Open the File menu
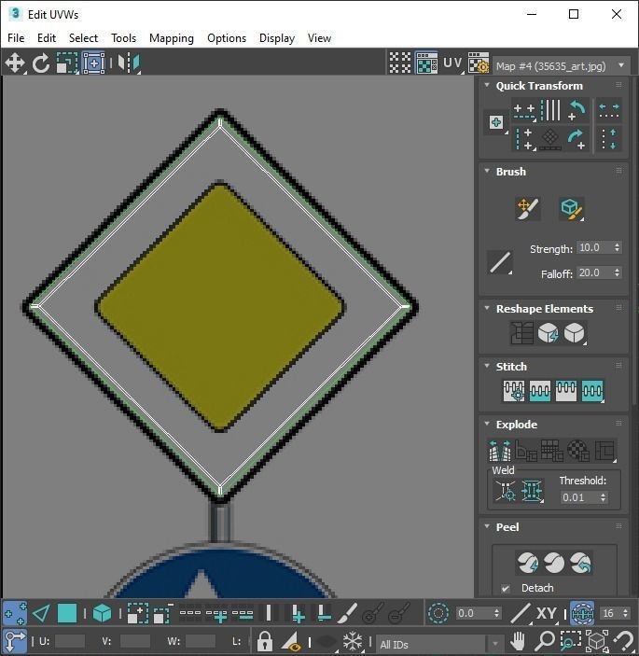 (x=16, y=38)
